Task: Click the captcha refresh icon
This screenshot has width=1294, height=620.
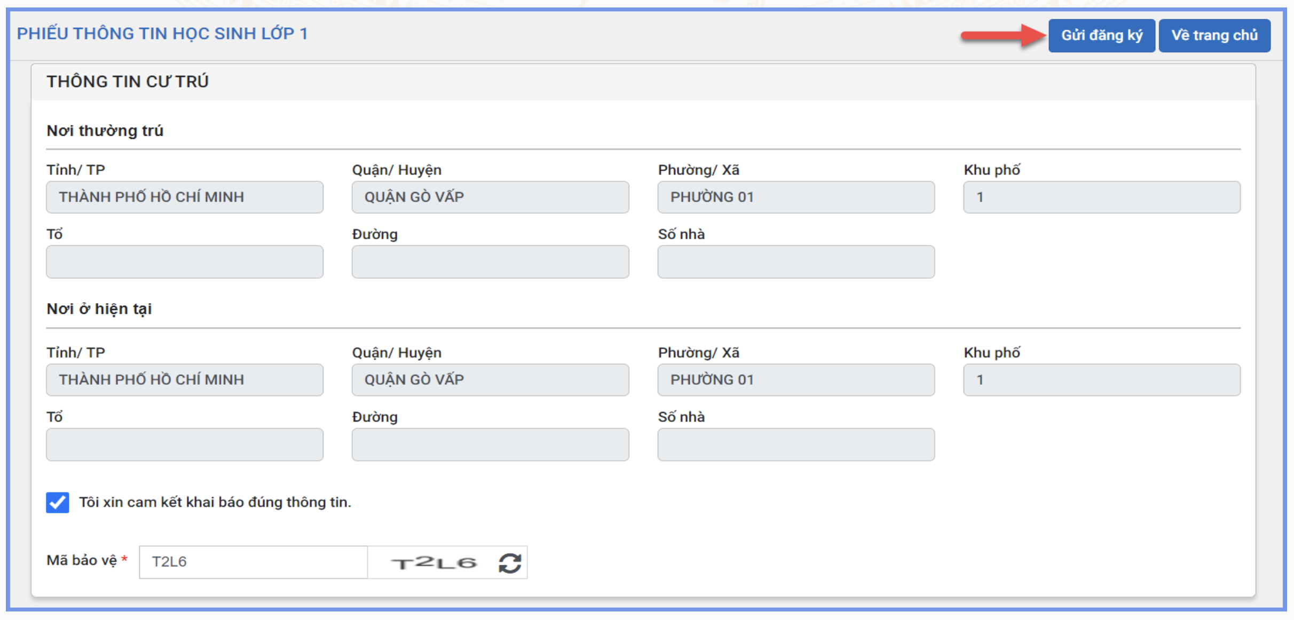Action: pyautogui.click(x=509, y=562)
